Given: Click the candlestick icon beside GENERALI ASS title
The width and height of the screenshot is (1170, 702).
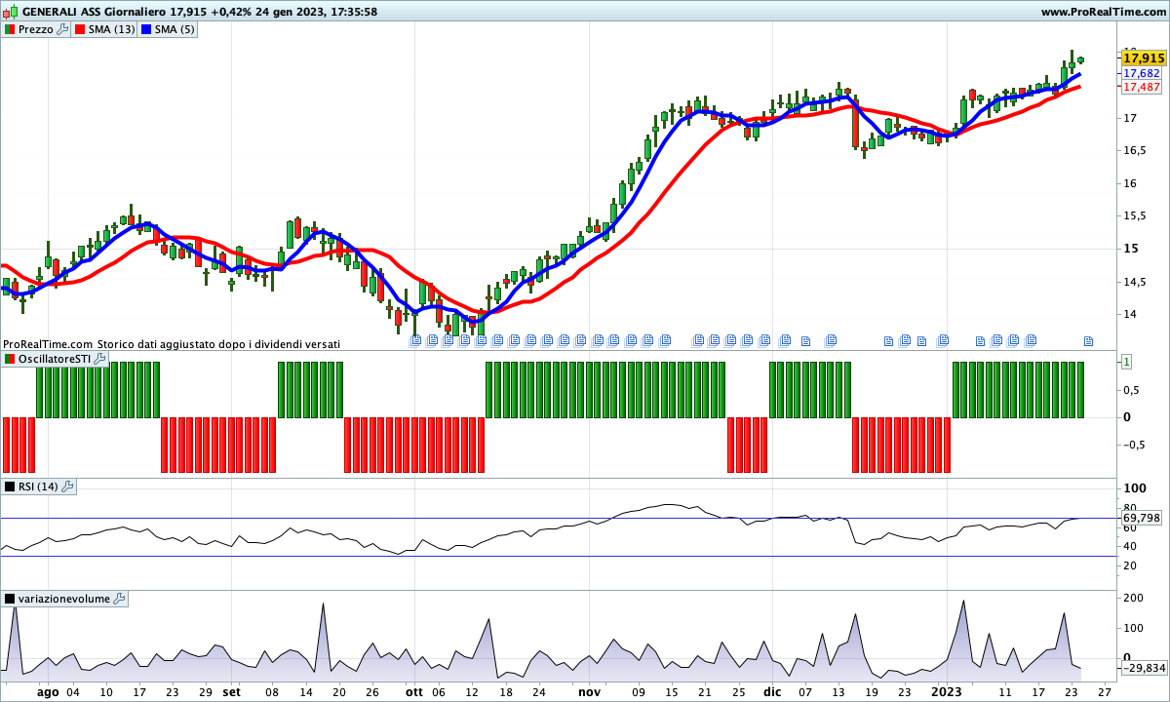Looking at the screenshot, I should [11, 12].
